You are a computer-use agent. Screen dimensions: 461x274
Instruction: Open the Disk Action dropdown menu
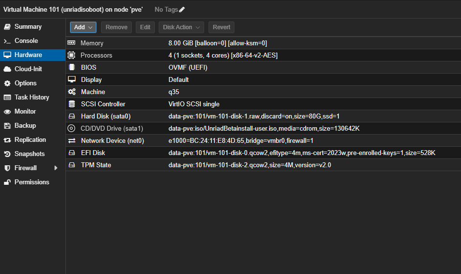tap(181, 27)
